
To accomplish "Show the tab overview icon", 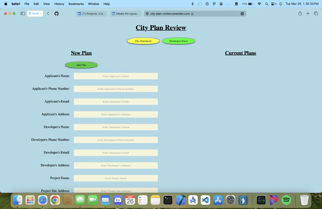I will (x=316, y=14).
